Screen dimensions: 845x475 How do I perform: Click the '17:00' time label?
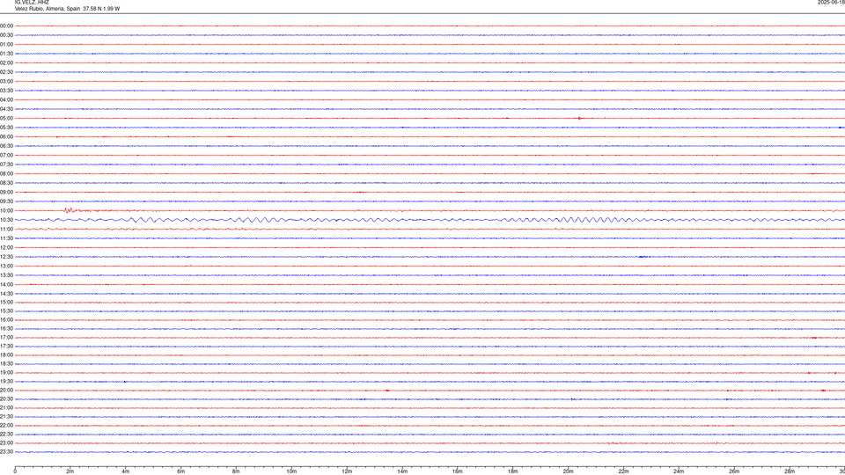click(x=6, y=338)
